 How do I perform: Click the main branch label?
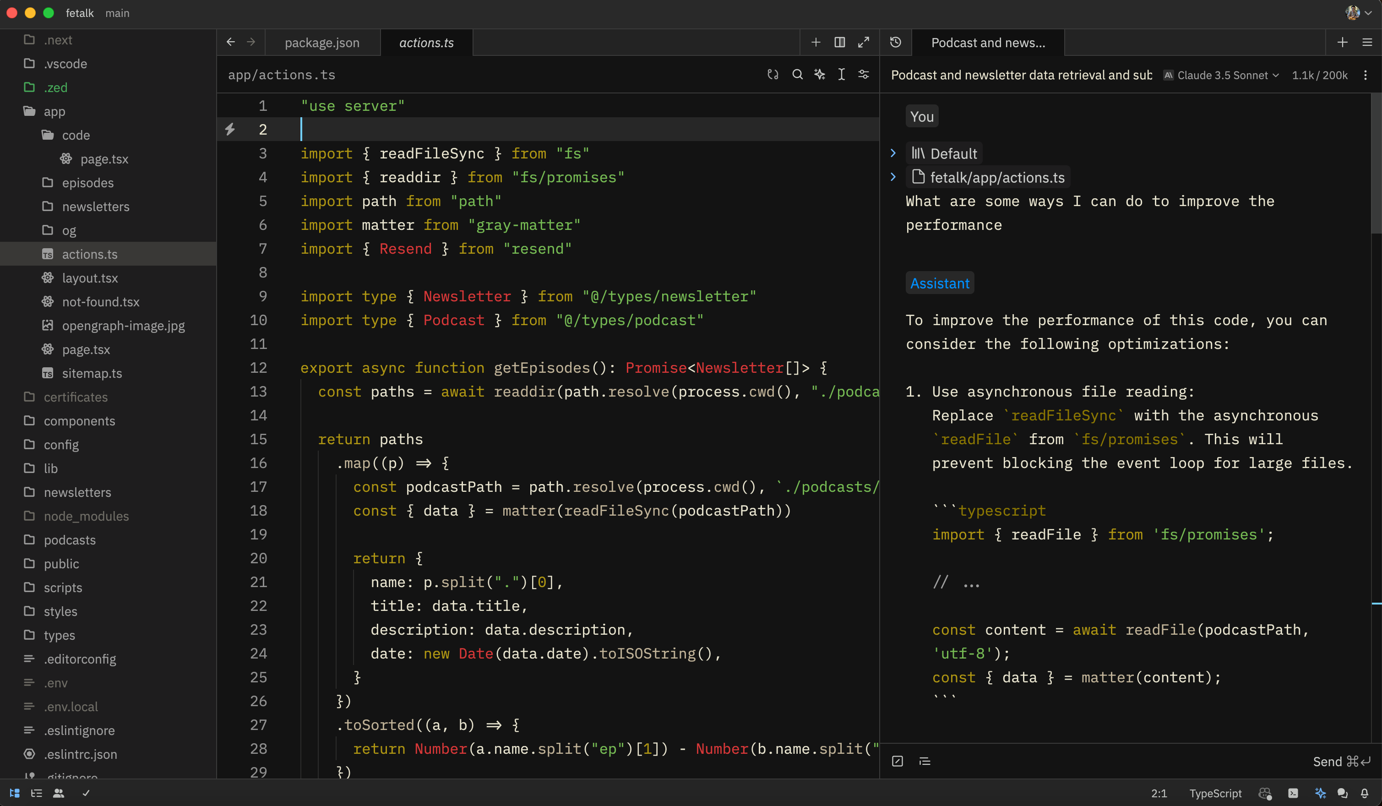117,13
